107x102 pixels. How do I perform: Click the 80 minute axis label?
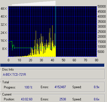click(x=96, y=60)
